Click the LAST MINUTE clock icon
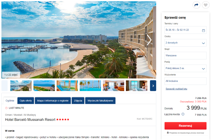Screen dimensions: 211x140 (6, 108)
